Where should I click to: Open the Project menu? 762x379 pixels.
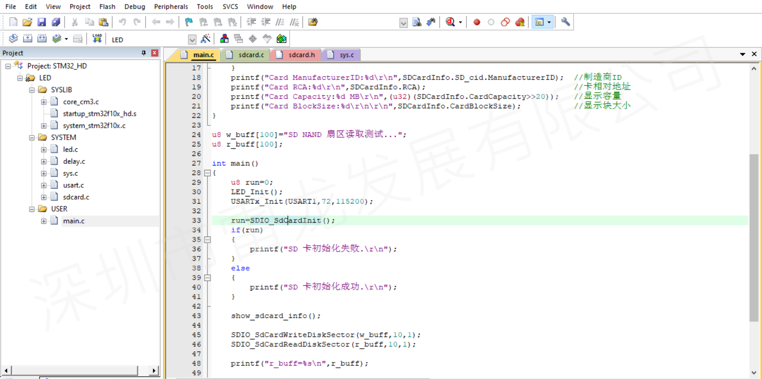point(80,7)
